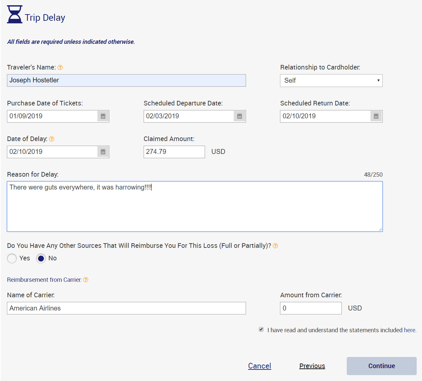Click the Trip Delay hourglass icon
422x381 pixels.
point(14,15)
